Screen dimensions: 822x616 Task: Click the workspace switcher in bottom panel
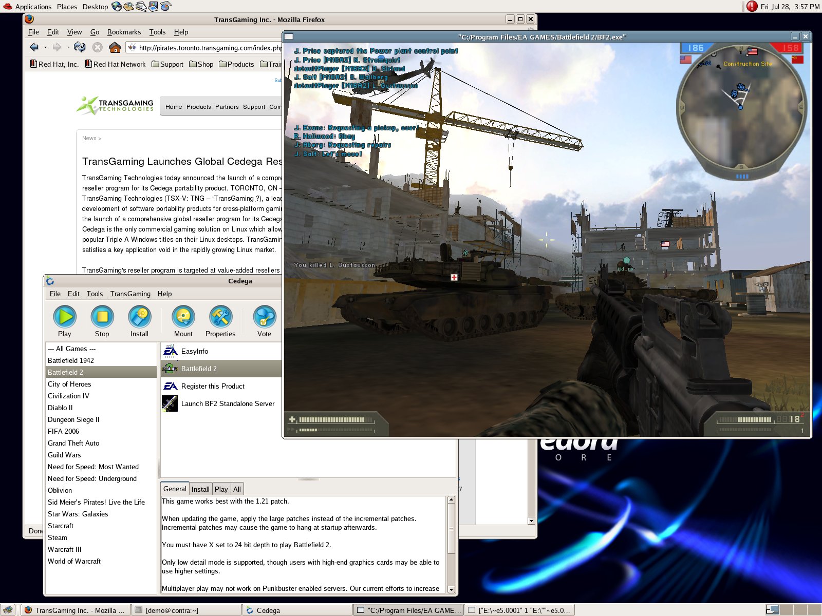pos(793,610)
